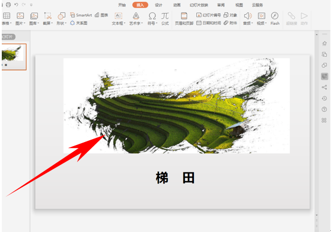331x232 pixels.
Task: Click the 页眉和页脚 (Header and footer) icon
Action: coord(184,16)
